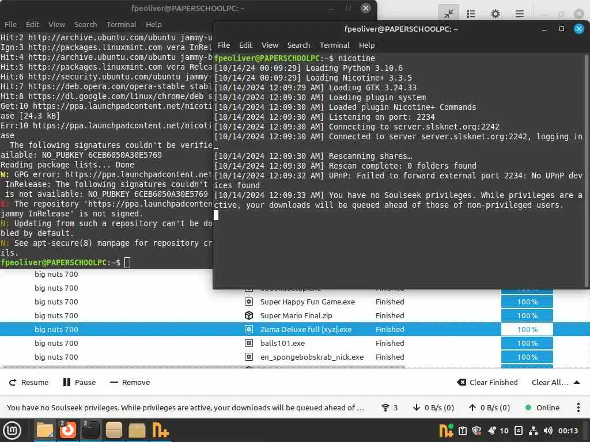Click the download speed indicator 0 B/s
This screenshot has width=590, height=442.
[433, 407]
